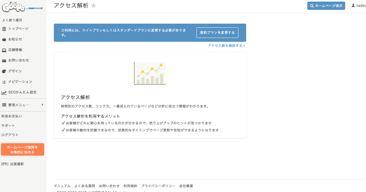The image size is (366, 192).
Task: Click the よく使う項目 sidebar label
Action: tap(12, 20)
